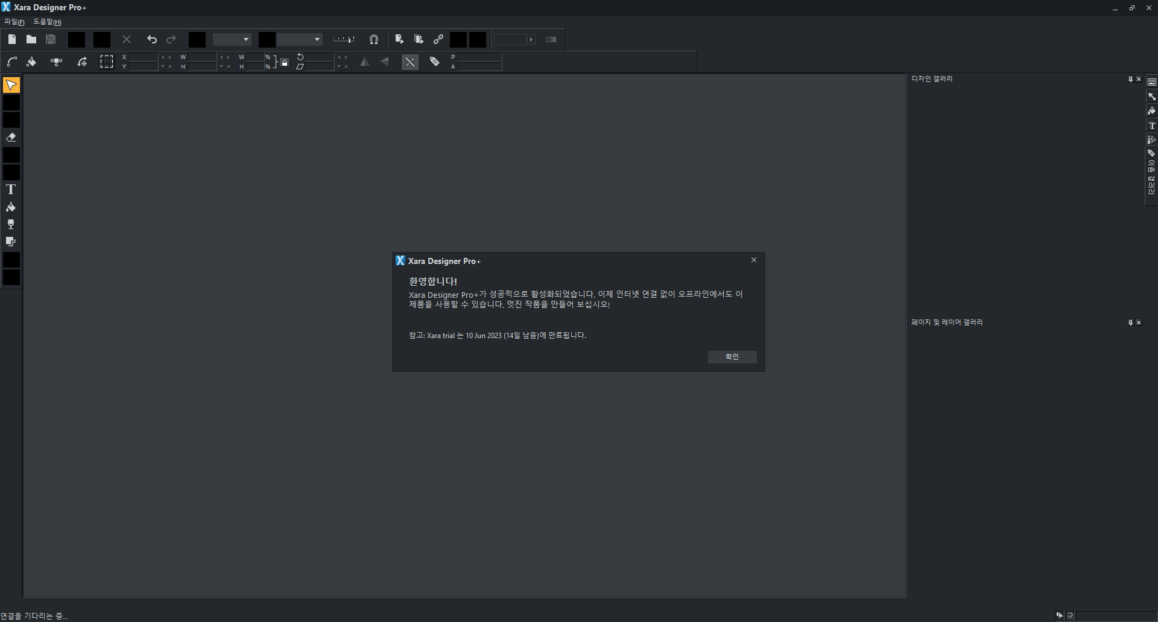Open the font gallery T tab
This screenshot has width=1158, height=622.
pos(1152,125)
